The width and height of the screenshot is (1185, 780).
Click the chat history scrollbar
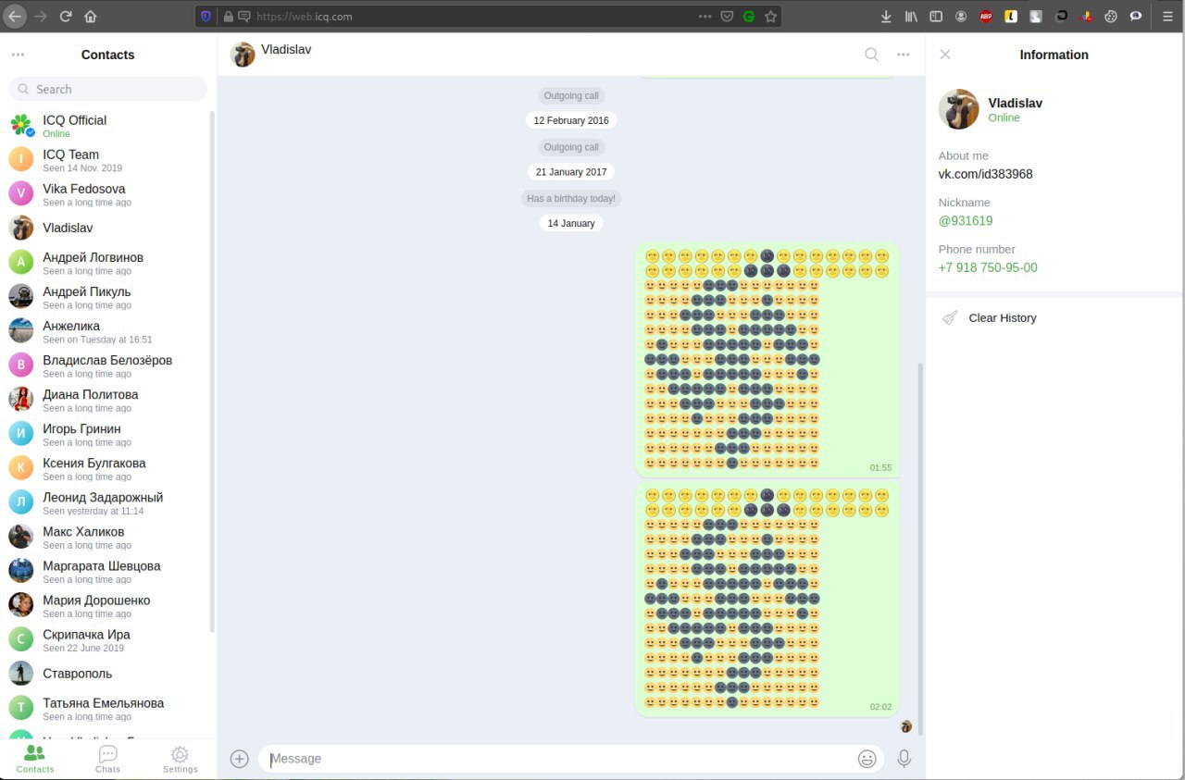click(x=920, y=537)
